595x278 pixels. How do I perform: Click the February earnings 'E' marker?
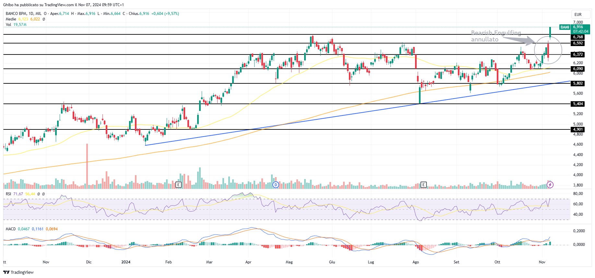(x=178, y=185)
